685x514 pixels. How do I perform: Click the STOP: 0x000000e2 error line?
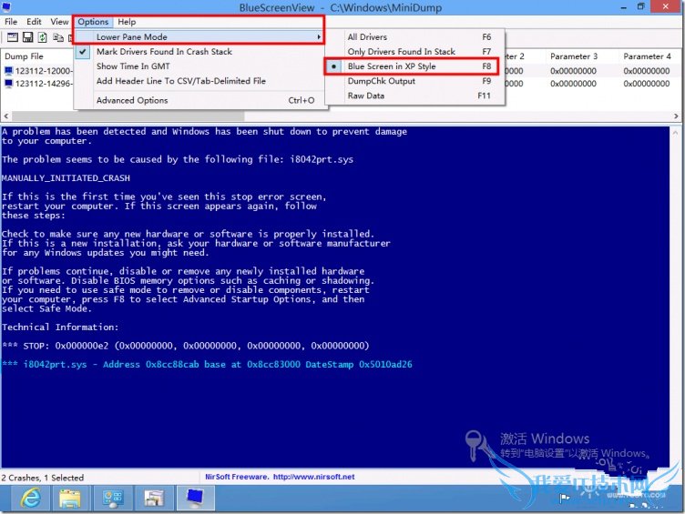[186, 346]
